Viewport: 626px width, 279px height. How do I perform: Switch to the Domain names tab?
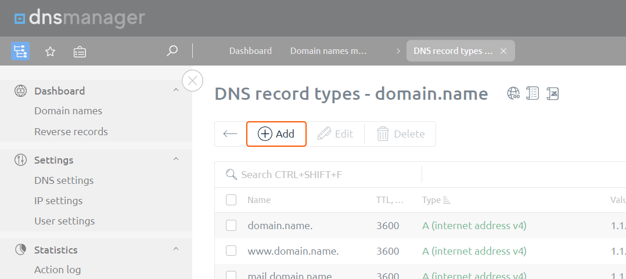[x=329, y=51]
